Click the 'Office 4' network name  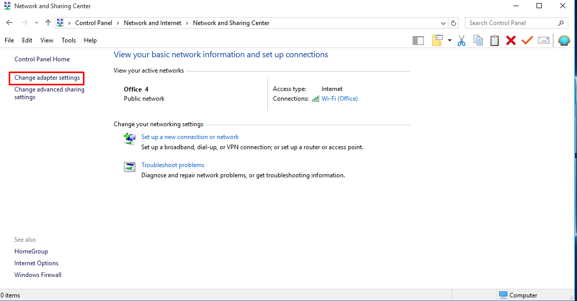click(136, 89)
